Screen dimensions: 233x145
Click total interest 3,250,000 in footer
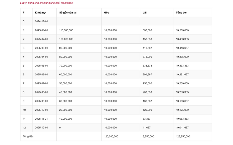(x=148, y=136)
